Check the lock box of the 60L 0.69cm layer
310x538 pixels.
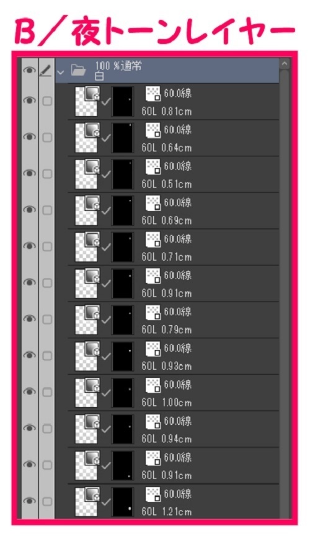pyautogui.click(x=46, y=210)
